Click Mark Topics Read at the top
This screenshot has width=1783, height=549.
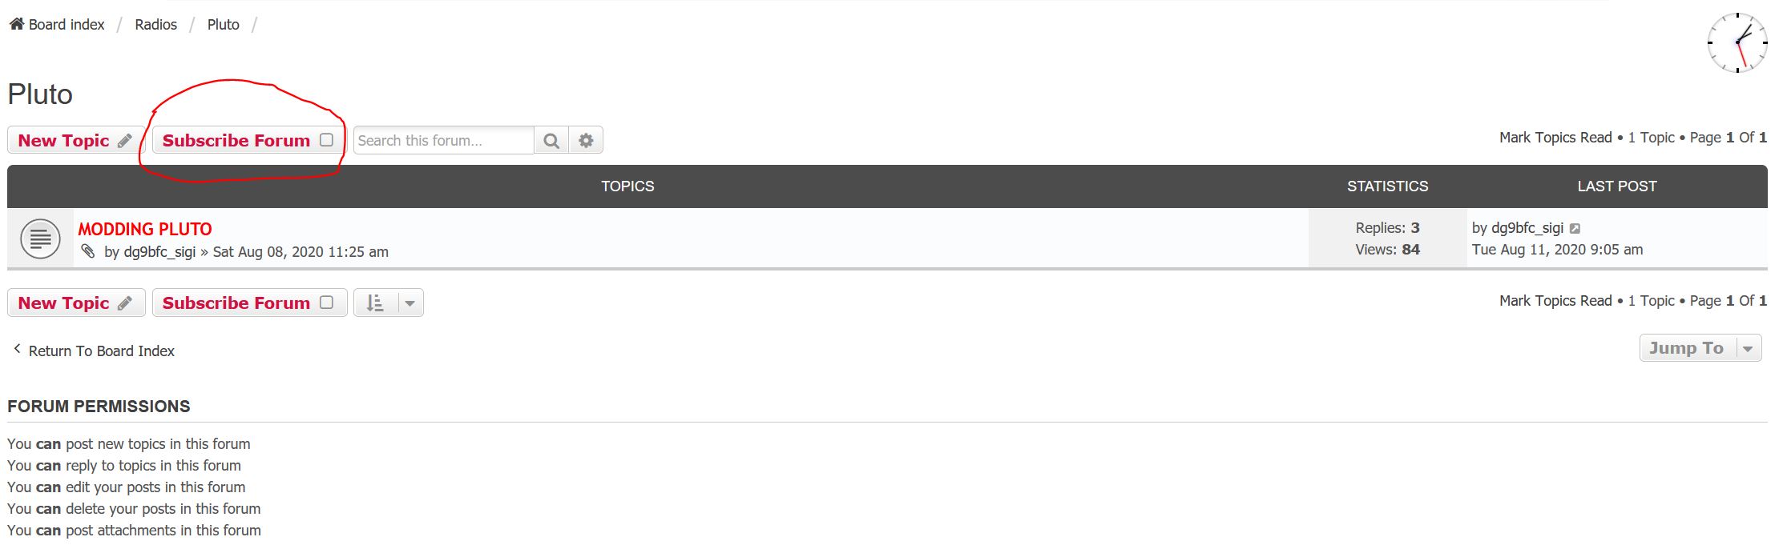pyautogui.click(x=1555, y=138)
